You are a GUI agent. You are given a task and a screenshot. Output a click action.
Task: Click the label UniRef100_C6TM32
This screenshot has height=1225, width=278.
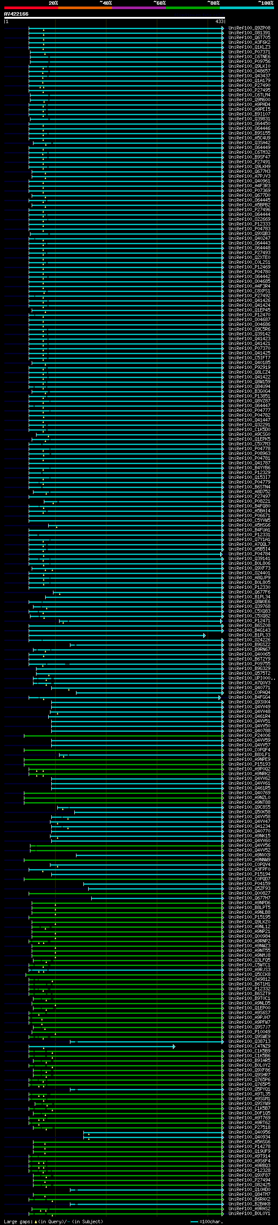(x=249, y=152)
